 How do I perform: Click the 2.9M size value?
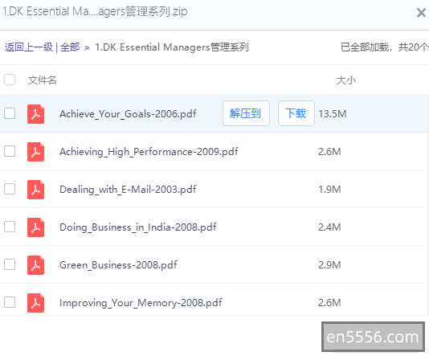pyautogui.click(x=329, y=265)
